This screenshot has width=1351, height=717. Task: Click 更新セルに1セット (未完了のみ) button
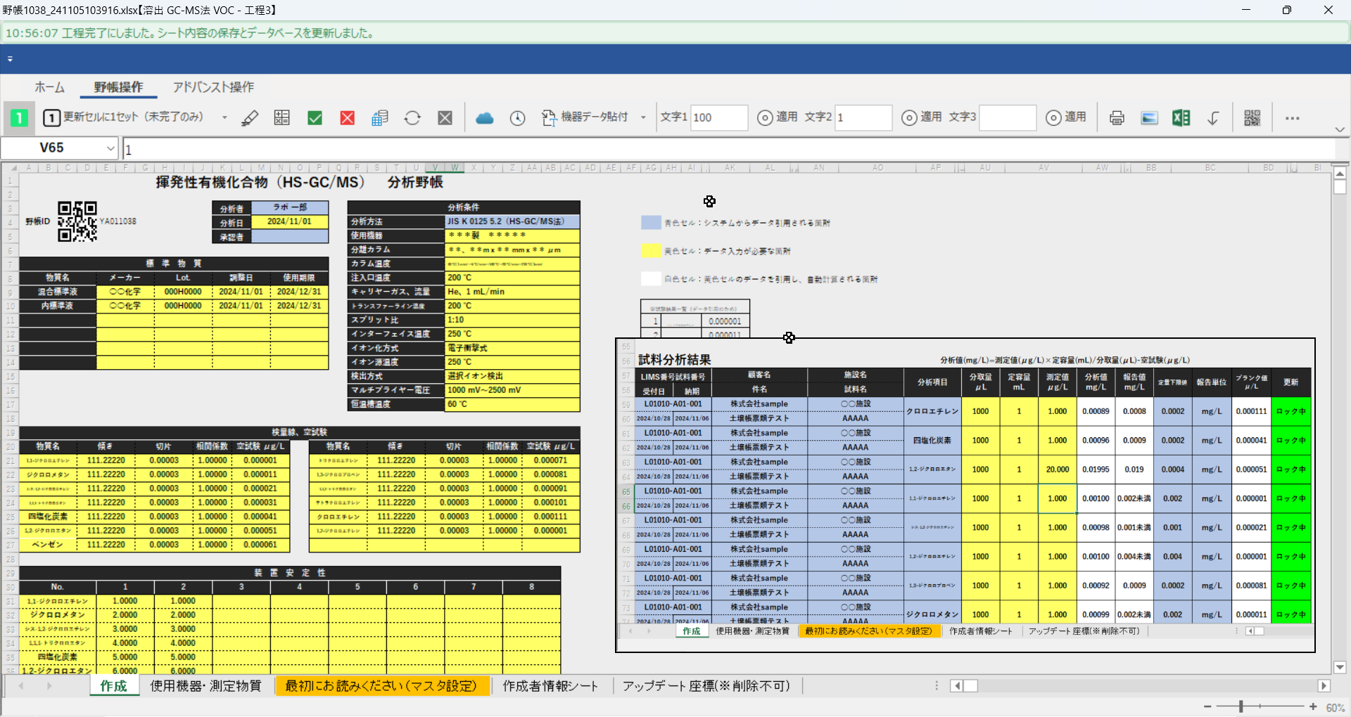(x=125, y=117)
